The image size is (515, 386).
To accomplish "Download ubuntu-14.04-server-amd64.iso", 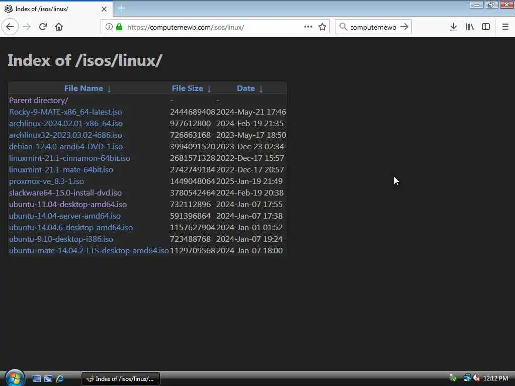I will [x=65, y=216].
